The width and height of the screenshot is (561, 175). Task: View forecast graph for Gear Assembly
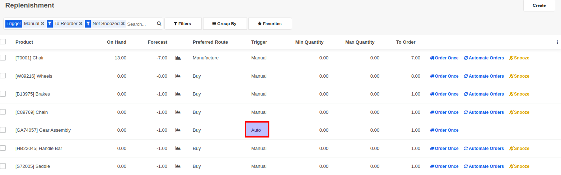pos(178,130)
